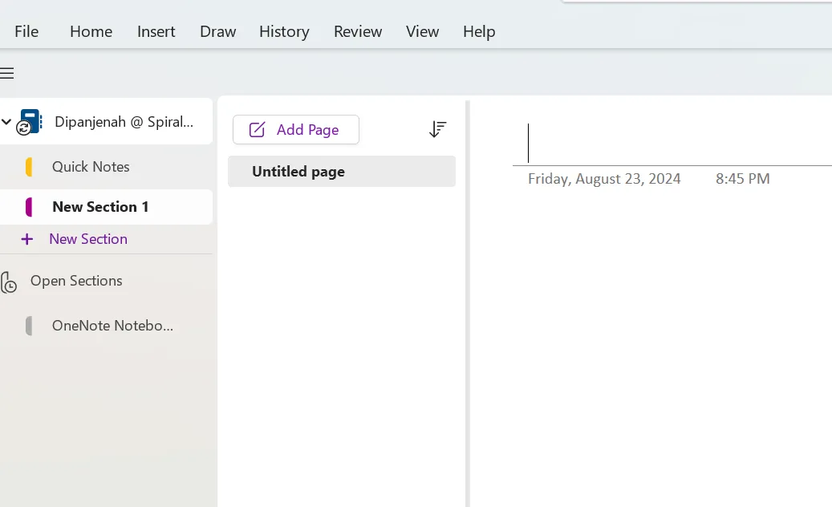The width and height of the screenshot is (832, 507).
Task: Expand Open Sections list
Action: pyautogui.click(x=76, y=281)
